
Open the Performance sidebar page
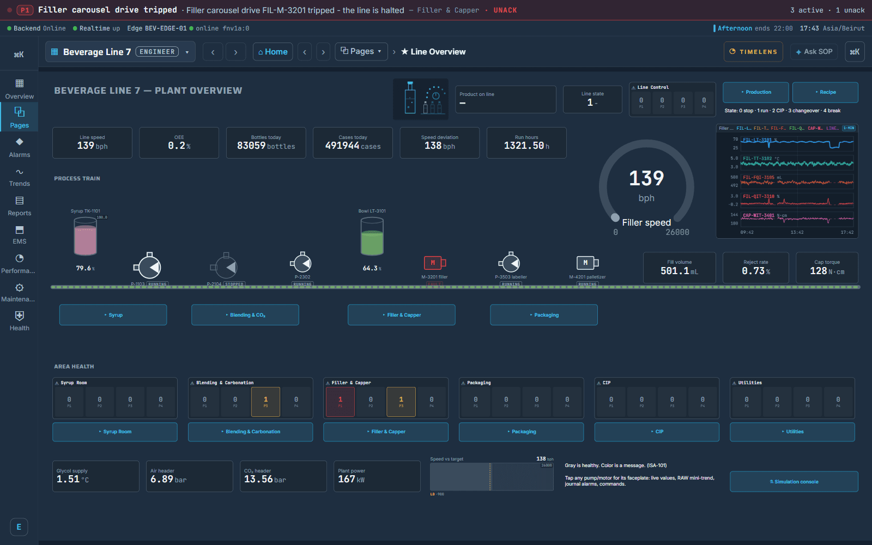point(19,264)
